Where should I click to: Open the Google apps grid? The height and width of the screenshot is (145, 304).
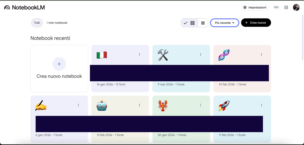(x=286, y=8)
